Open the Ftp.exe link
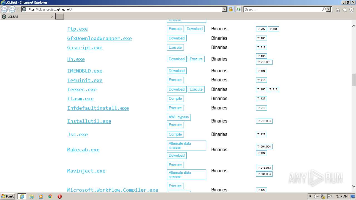Viewport: 356px width, 200px height. (77, 29)
